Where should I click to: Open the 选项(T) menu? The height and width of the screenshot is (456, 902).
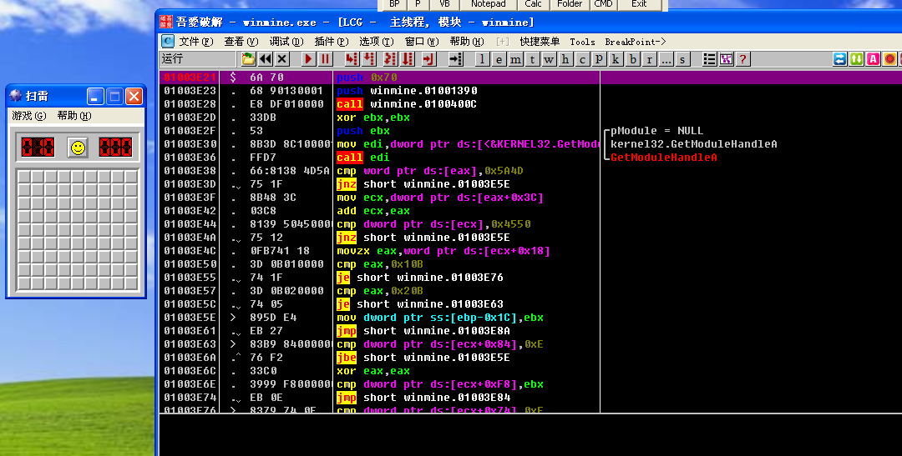coord(376,42)
